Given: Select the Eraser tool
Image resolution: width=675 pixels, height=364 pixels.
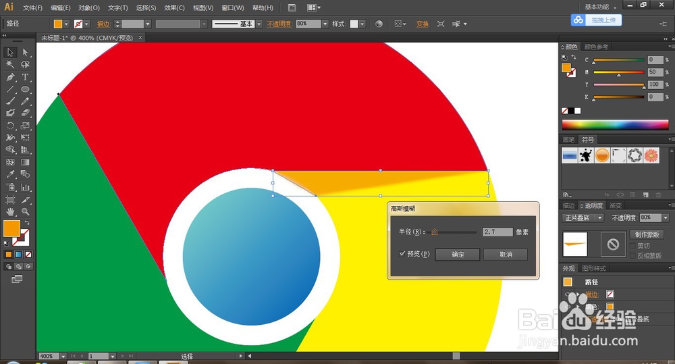Looking at the screenshot, I should click(25, 112).
